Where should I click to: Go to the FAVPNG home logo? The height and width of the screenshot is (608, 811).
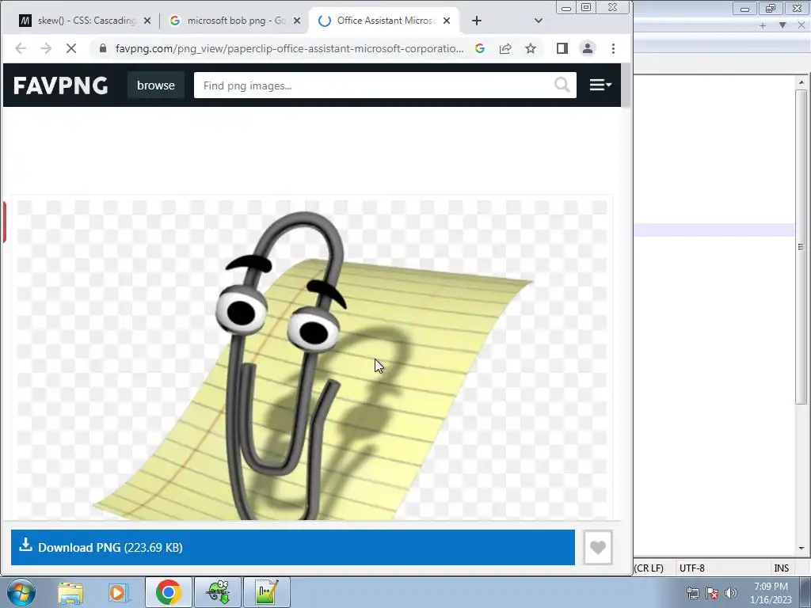pyautogui.click(x=60, y=85)
